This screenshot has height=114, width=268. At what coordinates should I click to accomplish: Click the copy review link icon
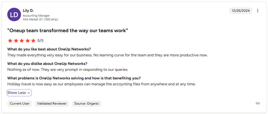258,103
